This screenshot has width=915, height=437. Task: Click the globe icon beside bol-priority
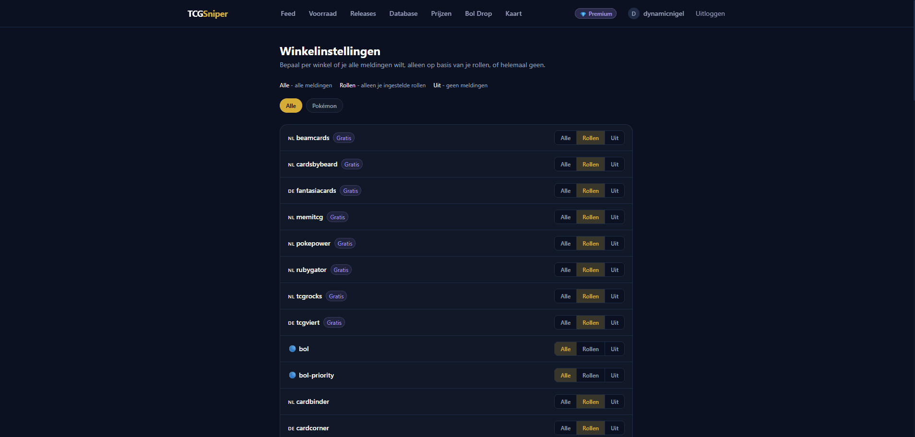point(292,375)
